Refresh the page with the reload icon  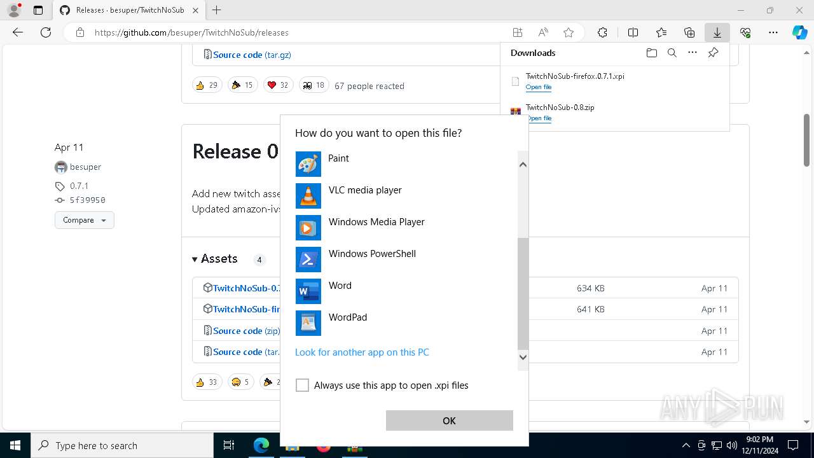pos(46,32)
